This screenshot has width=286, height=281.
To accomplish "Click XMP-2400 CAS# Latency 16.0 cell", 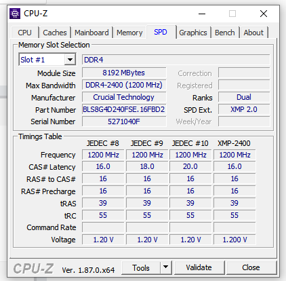I will coord(234,167).
